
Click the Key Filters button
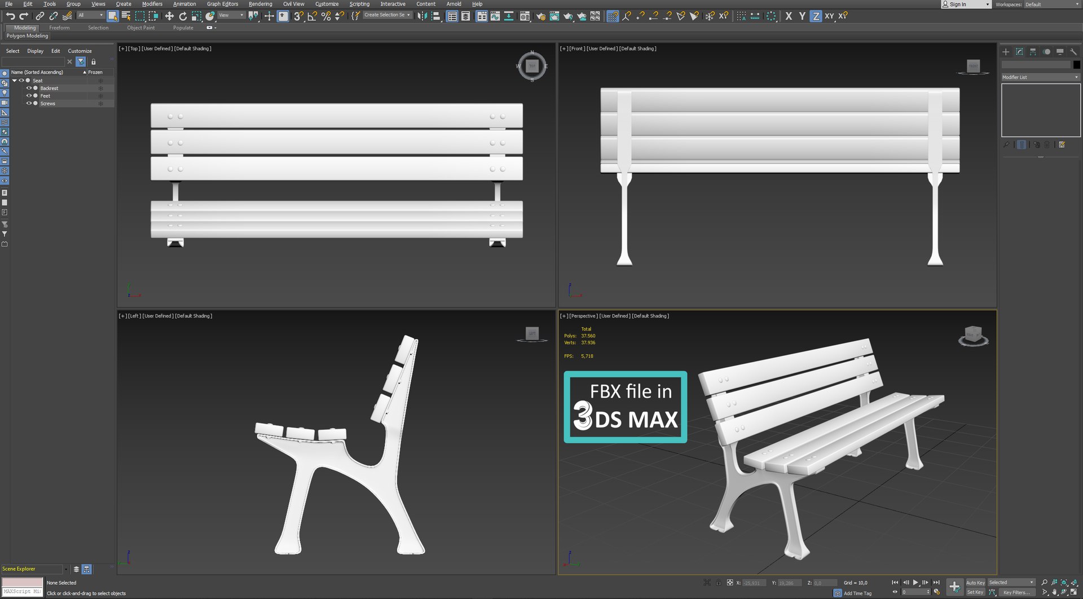click(x=1016, y=592)
